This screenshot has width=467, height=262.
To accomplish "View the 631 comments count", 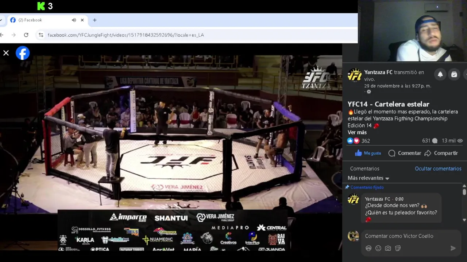I will point(429,141).
